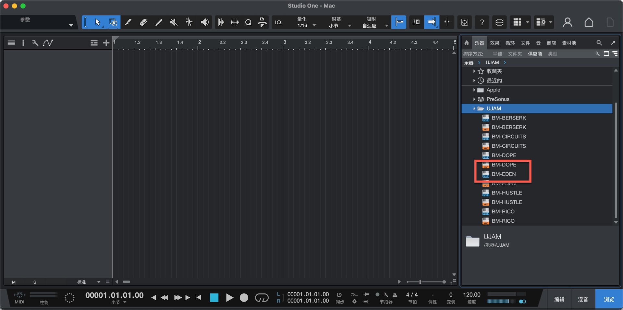Toggle cursor follows edit position
Image resolution: width=623 pixels, height=310 pixels.
[447, 22]
